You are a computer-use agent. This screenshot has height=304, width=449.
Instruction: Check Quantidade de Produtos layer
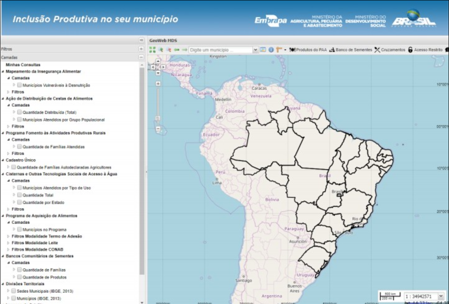pos(19,277)
